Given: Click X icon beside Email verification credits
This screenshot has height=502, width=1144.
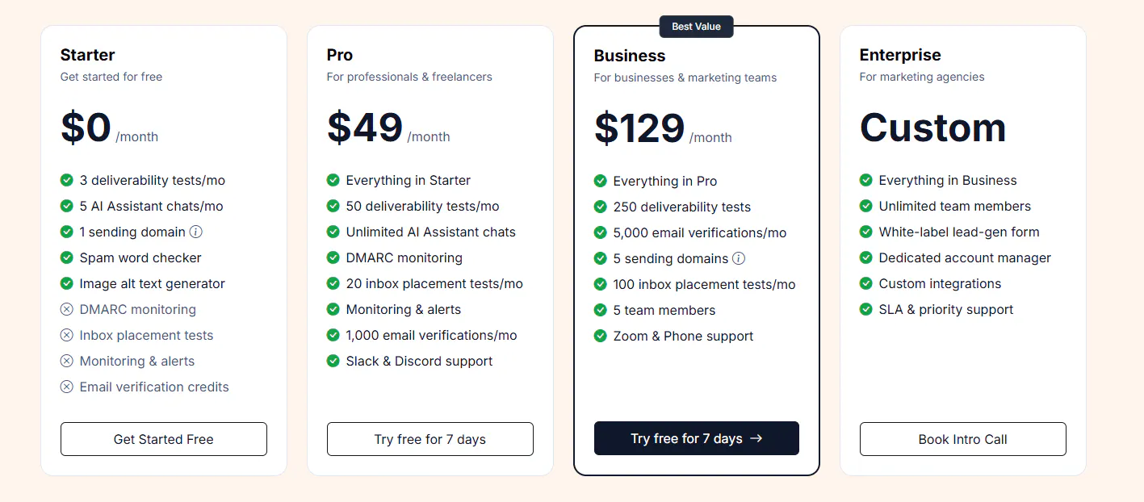Looking at the screenshot, I should click(67, 387).
